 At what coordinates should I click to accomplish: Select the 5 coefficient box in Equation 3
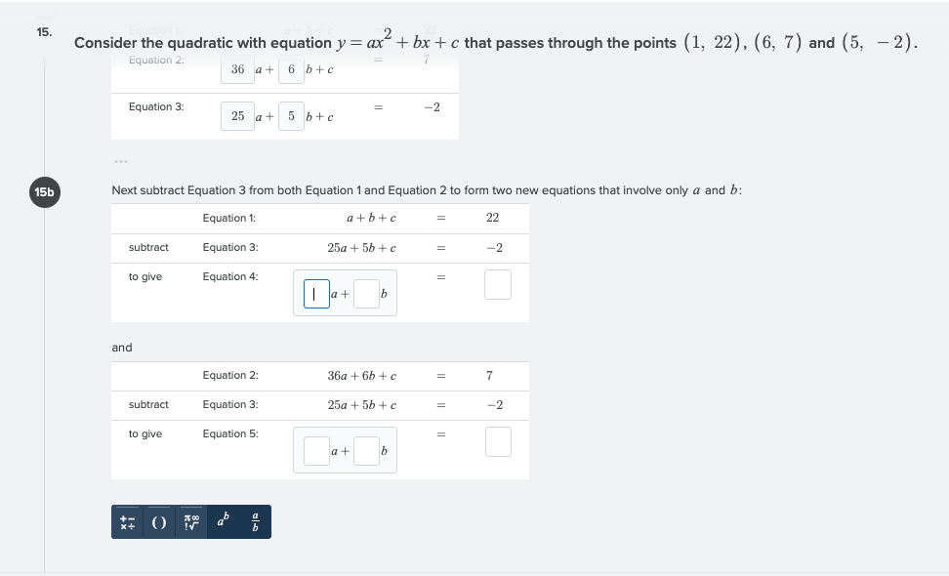pos(291,116)
